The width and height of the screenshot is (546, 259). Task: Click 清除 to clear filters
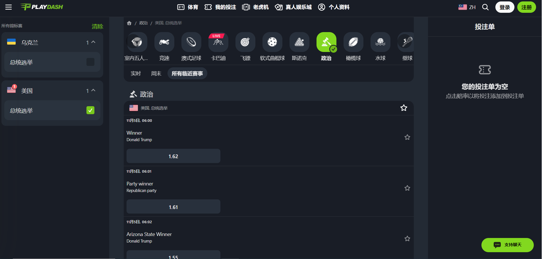97,26
